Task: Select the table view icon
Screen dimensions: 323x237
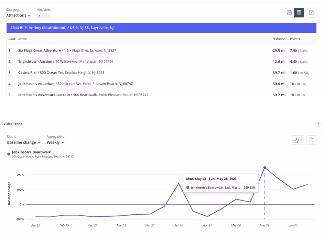Action: click(x=299, y=13)
